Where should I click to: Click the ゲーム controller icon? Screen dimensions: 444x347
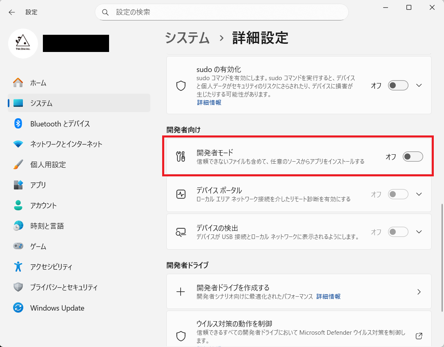click(x=18, y=246)
